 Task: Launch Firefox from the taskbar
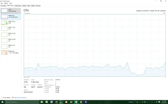57,102
